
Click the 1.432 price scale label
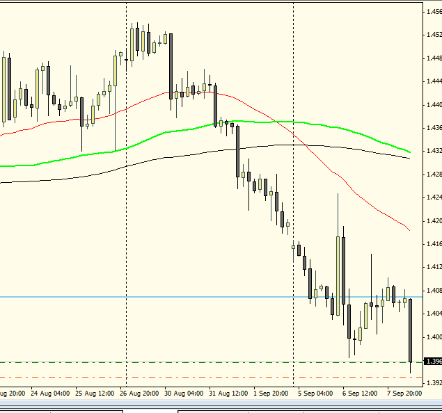pos(434,151)
